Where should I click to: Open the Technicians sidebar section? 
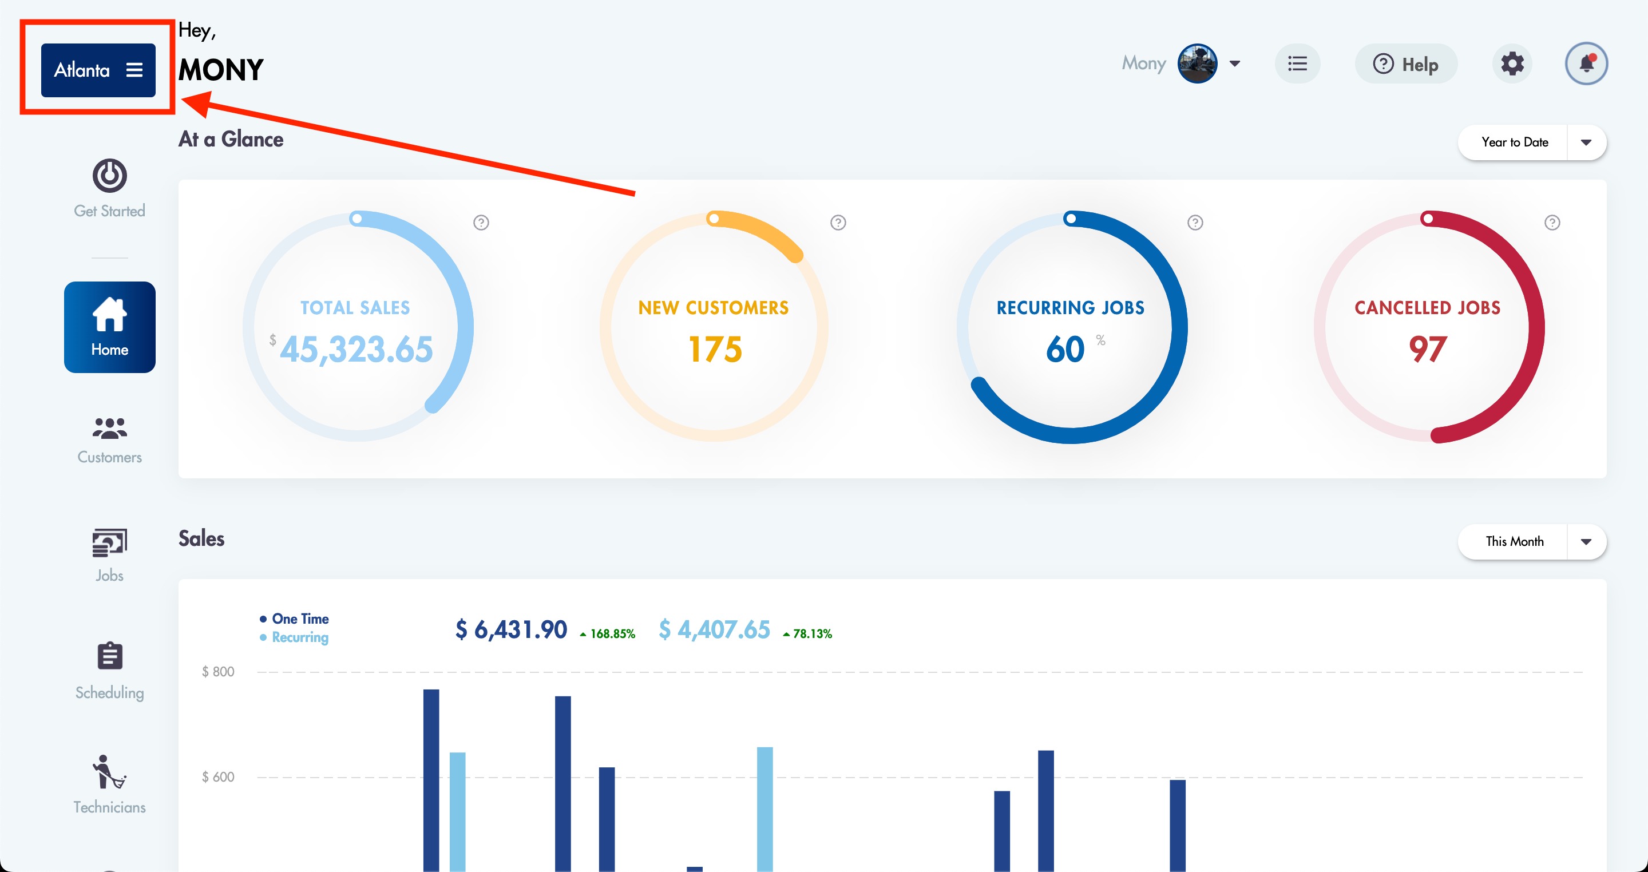pos(109,785)
